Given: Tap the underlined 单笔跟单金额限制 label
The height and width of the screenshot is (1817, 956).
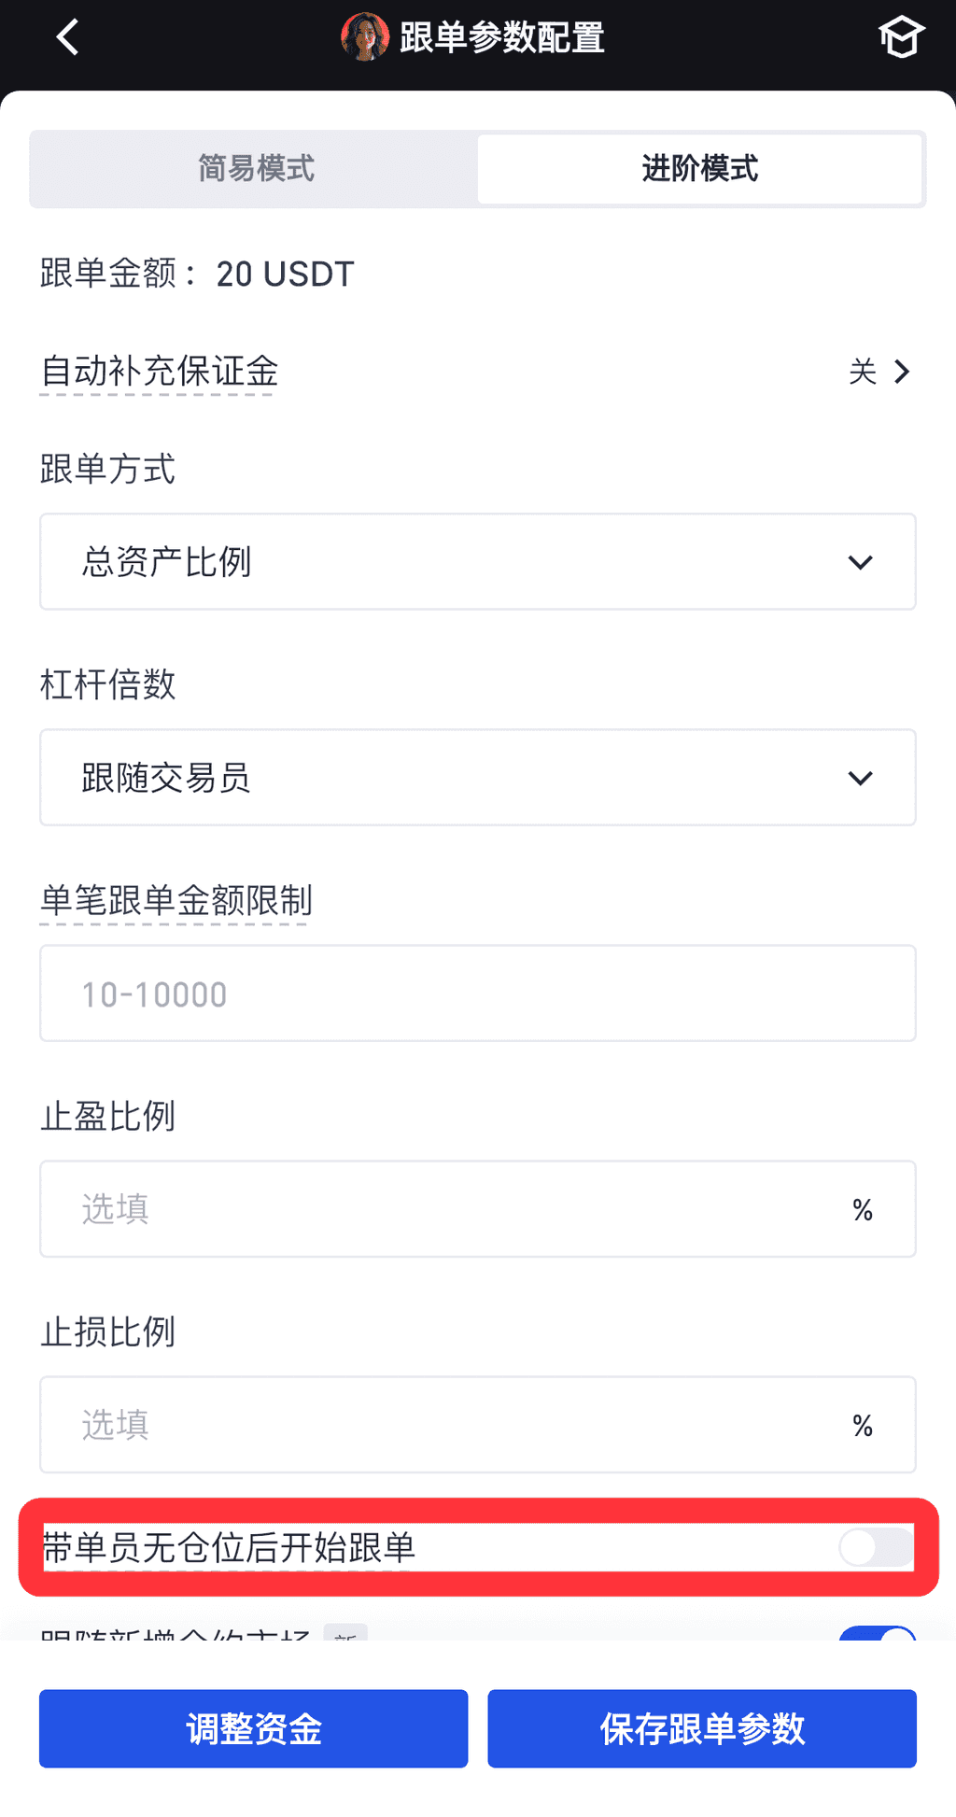Looking at the screenshot, I should click(176, 901).
